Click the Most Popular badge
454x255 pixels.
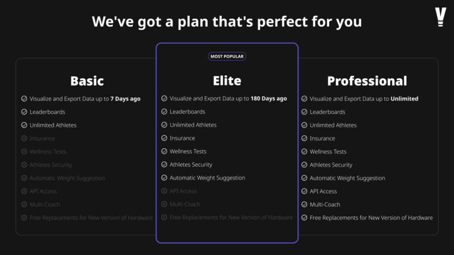227,56
